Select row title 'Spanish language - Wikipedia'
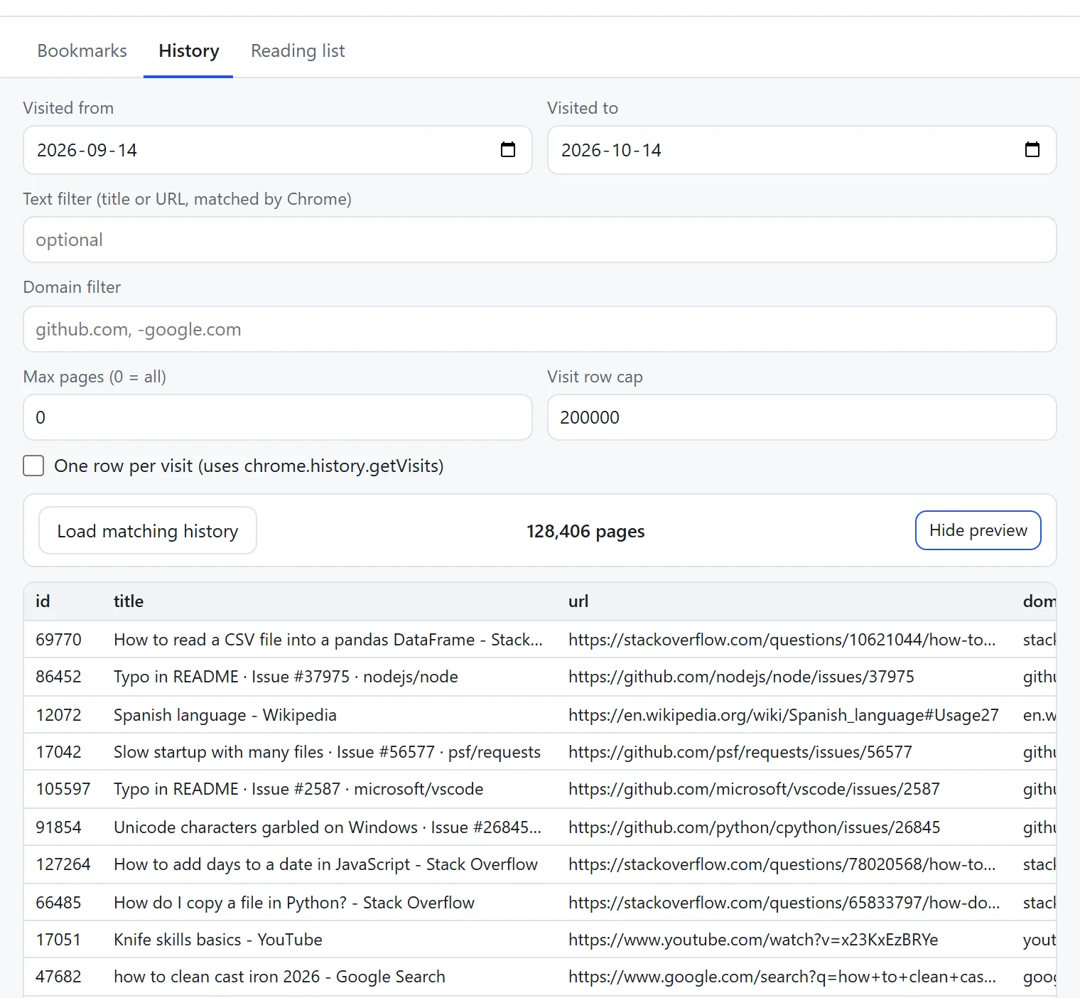The width and height of the screenshot is (1080, 998). (225, 714)
